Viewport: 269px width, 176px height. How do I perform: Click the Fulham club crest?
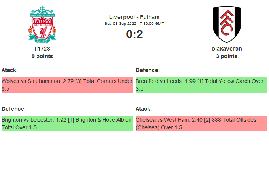tap(227, 24)
